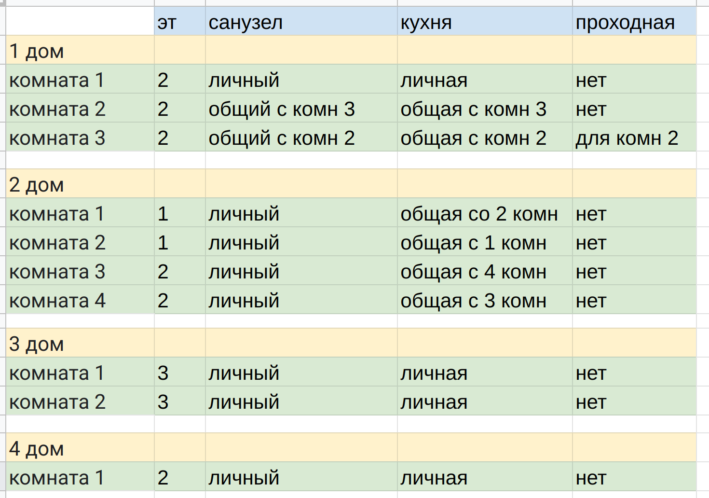Click floor '2' in 4 дом комната 1 row

coord(180,477)
